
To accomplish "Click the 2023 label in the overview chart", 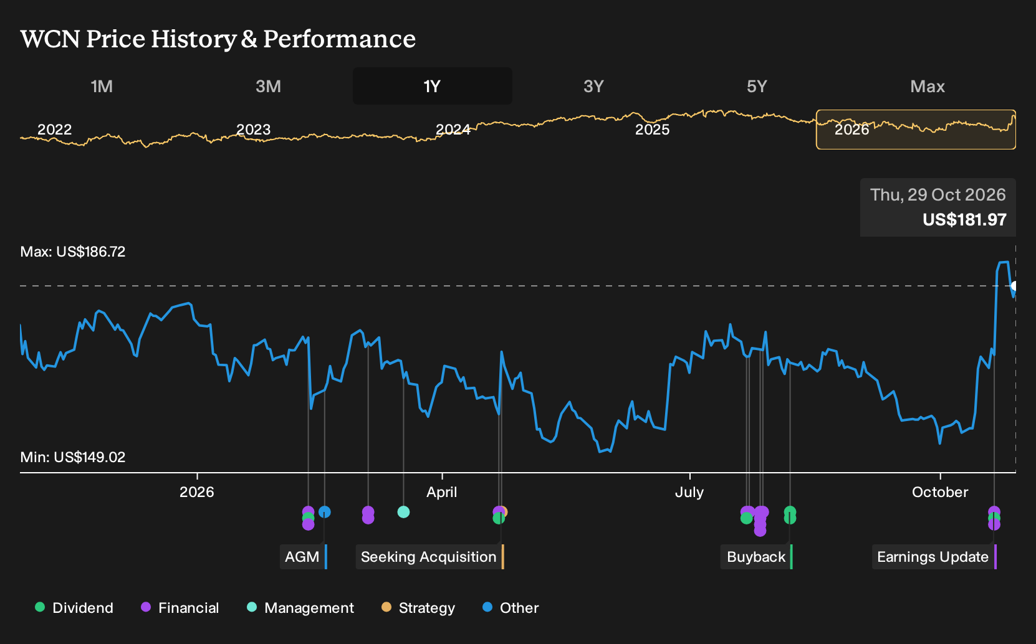I will [x=254, y=130].
